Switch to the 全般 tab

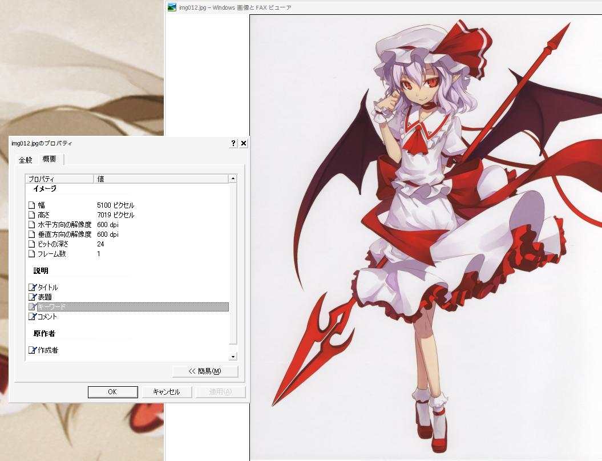tap(26, 160)
